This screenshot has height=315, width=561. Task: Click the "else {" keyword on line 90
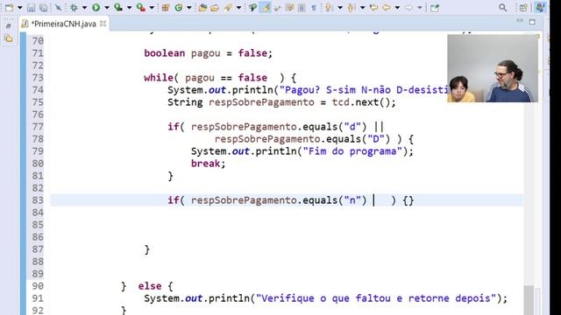pos(156,286)
